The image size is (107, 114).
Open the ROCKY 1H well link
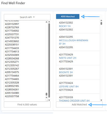65,26
